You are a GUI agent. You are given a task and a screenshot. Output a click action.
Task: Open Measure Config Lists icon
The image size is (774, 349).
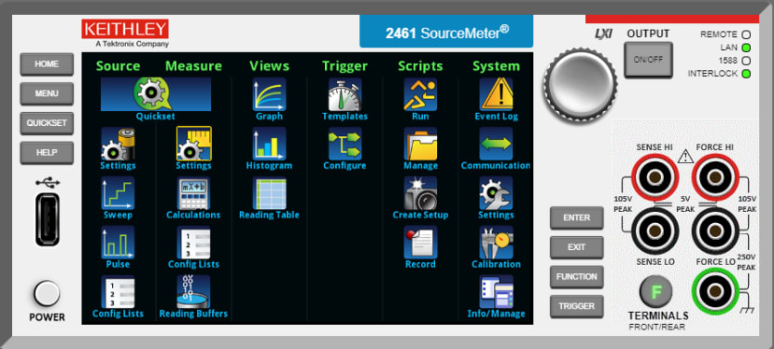point(193,243)
